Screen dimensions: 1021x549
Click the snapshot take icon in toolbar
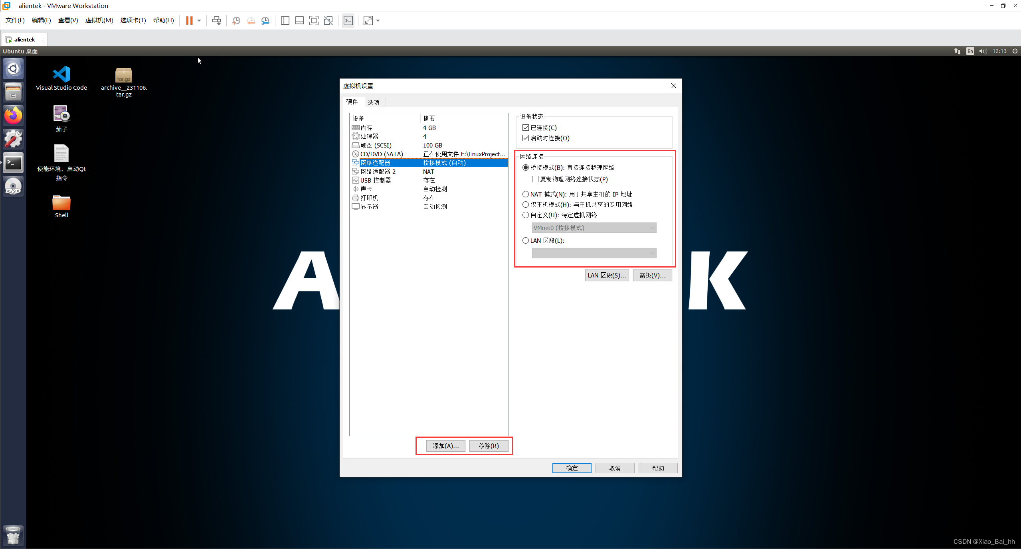point(236,21)
